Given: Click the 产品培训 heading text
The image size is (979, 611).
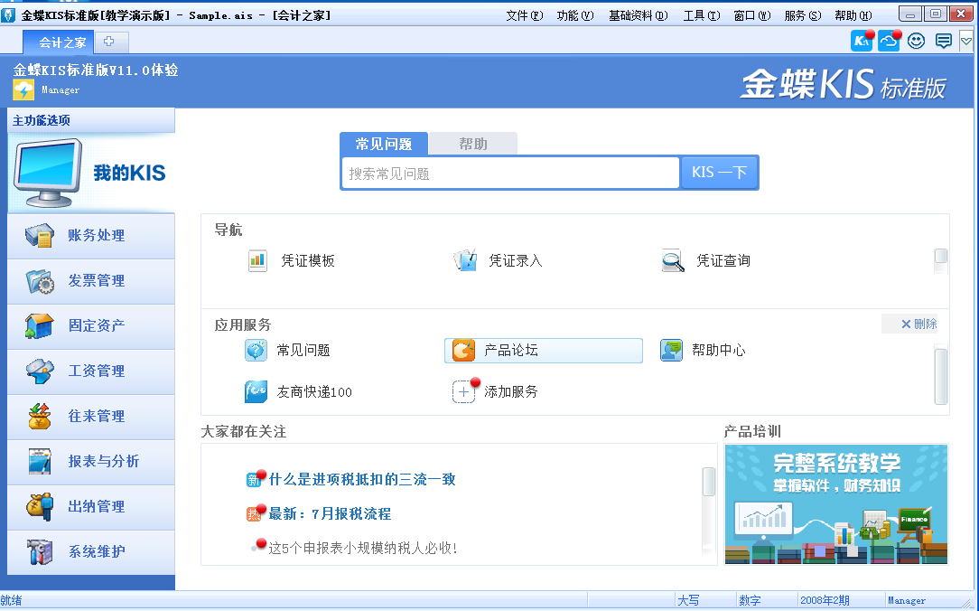Looking at the screenshot, I should coord(752,432).
